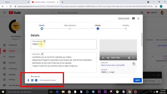
Task: Open File Explorer from taskbar
Action: [x=63, y=92]
